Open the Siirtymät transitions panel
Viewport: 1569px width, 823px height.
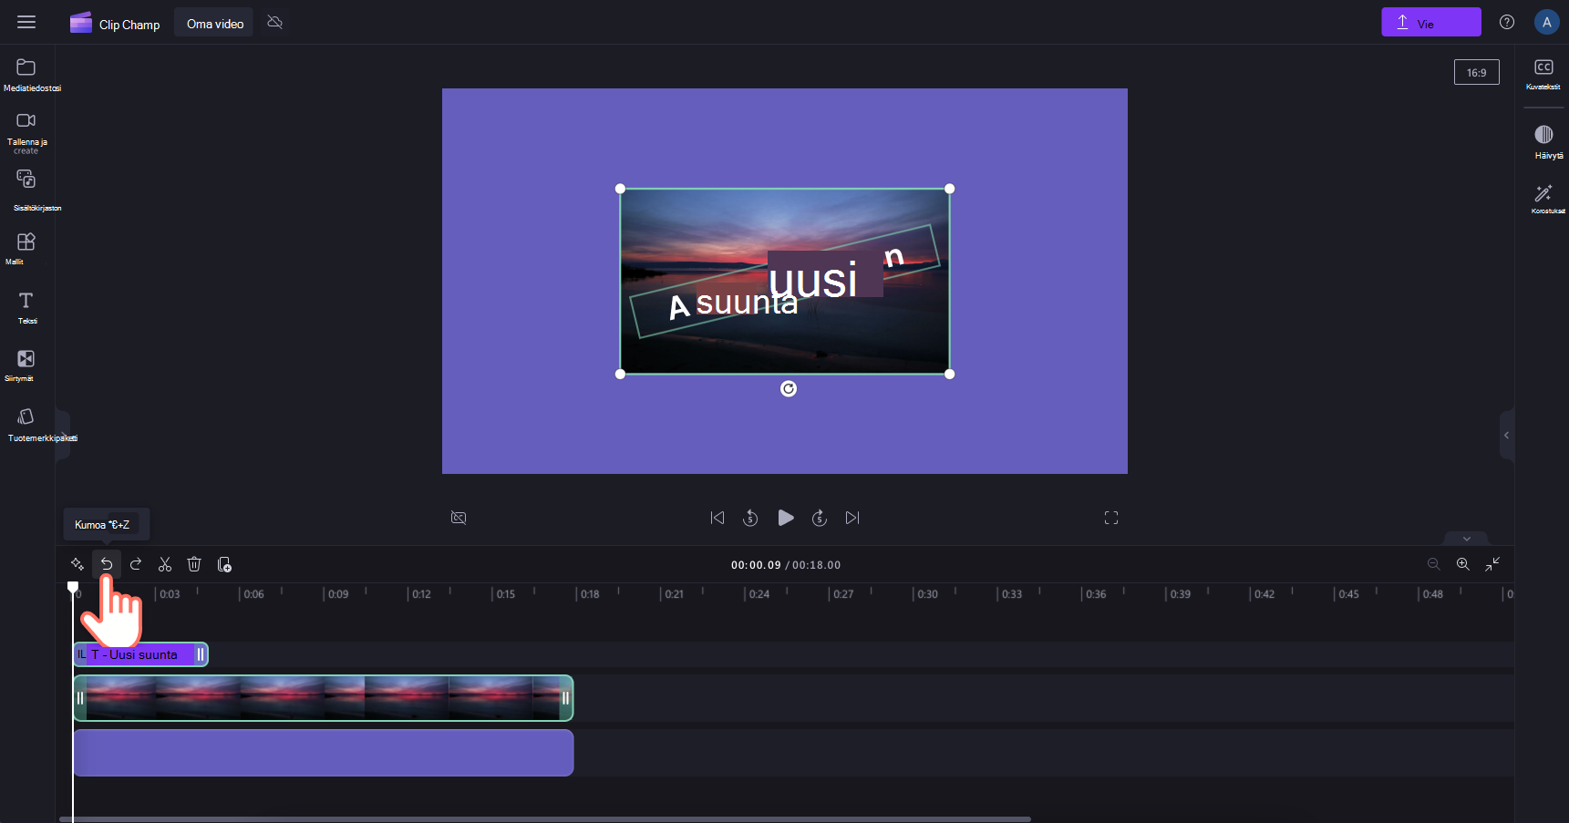coord(26,365)
